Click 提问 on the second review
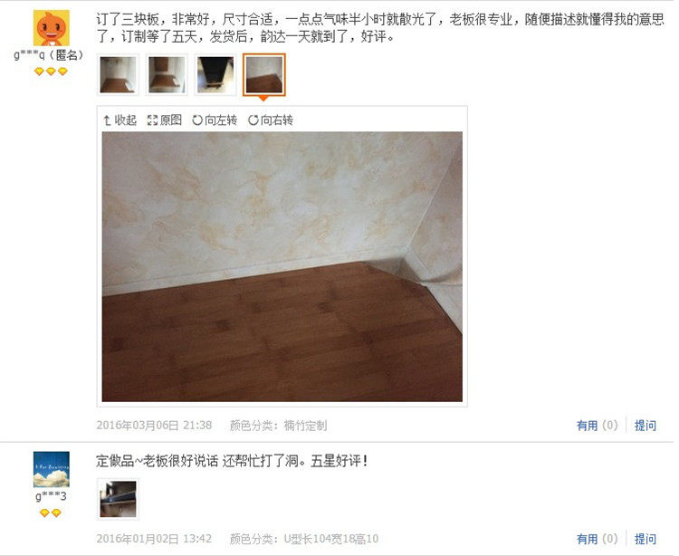 coord(646,539)
